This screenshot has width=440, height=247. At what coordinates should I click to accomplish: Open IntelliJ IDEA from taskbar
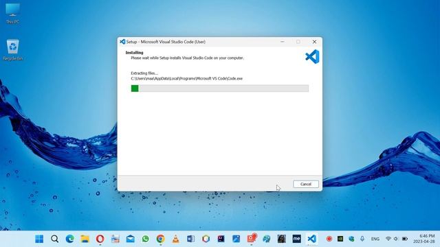(221, 239)
